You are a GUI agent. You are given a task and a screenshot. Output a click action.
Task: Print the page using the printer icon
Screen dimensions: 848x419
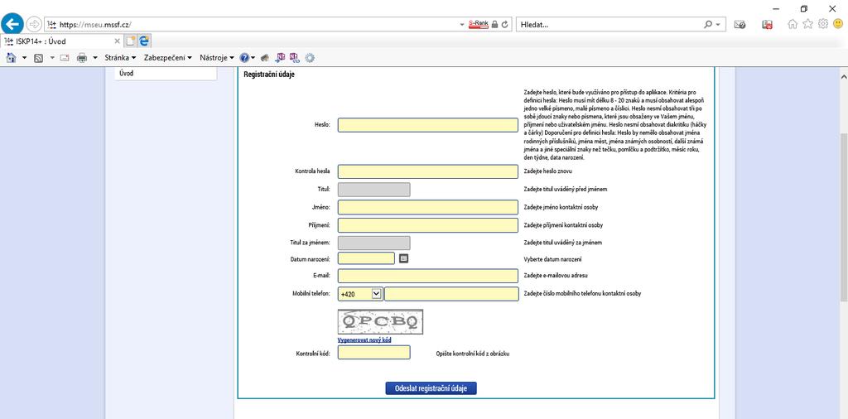82,57
